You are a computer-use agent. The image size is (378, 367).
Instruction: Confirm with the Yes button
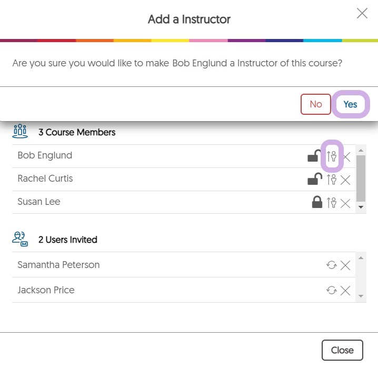click(x=351, y=104)
